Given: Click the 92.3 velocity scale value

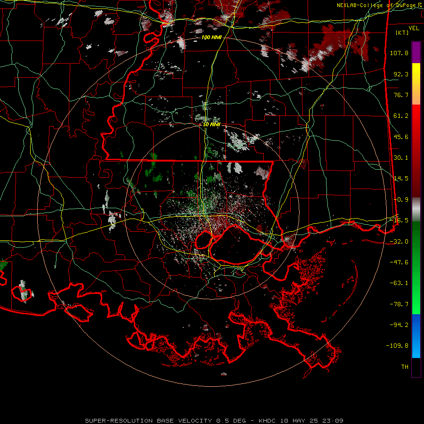Looking at the screenshot, I should [401, 74].
